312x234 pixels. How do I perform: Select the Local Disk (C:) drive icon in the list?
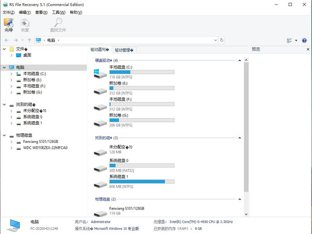[100, 73]
